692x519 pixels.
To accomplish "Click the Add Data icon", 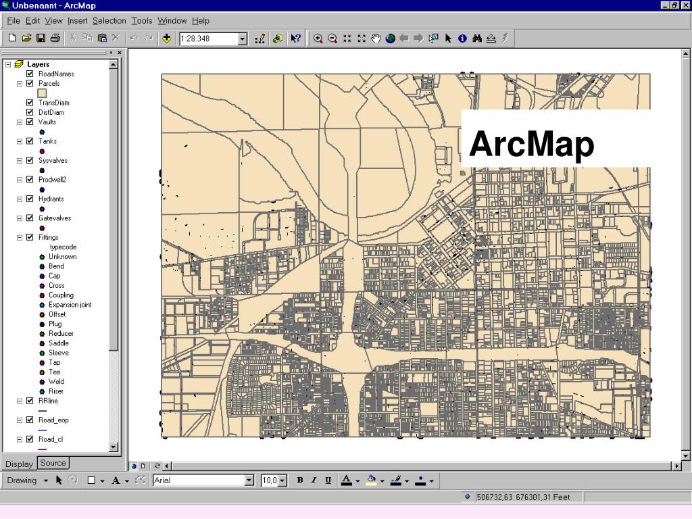I will point(166,39).
